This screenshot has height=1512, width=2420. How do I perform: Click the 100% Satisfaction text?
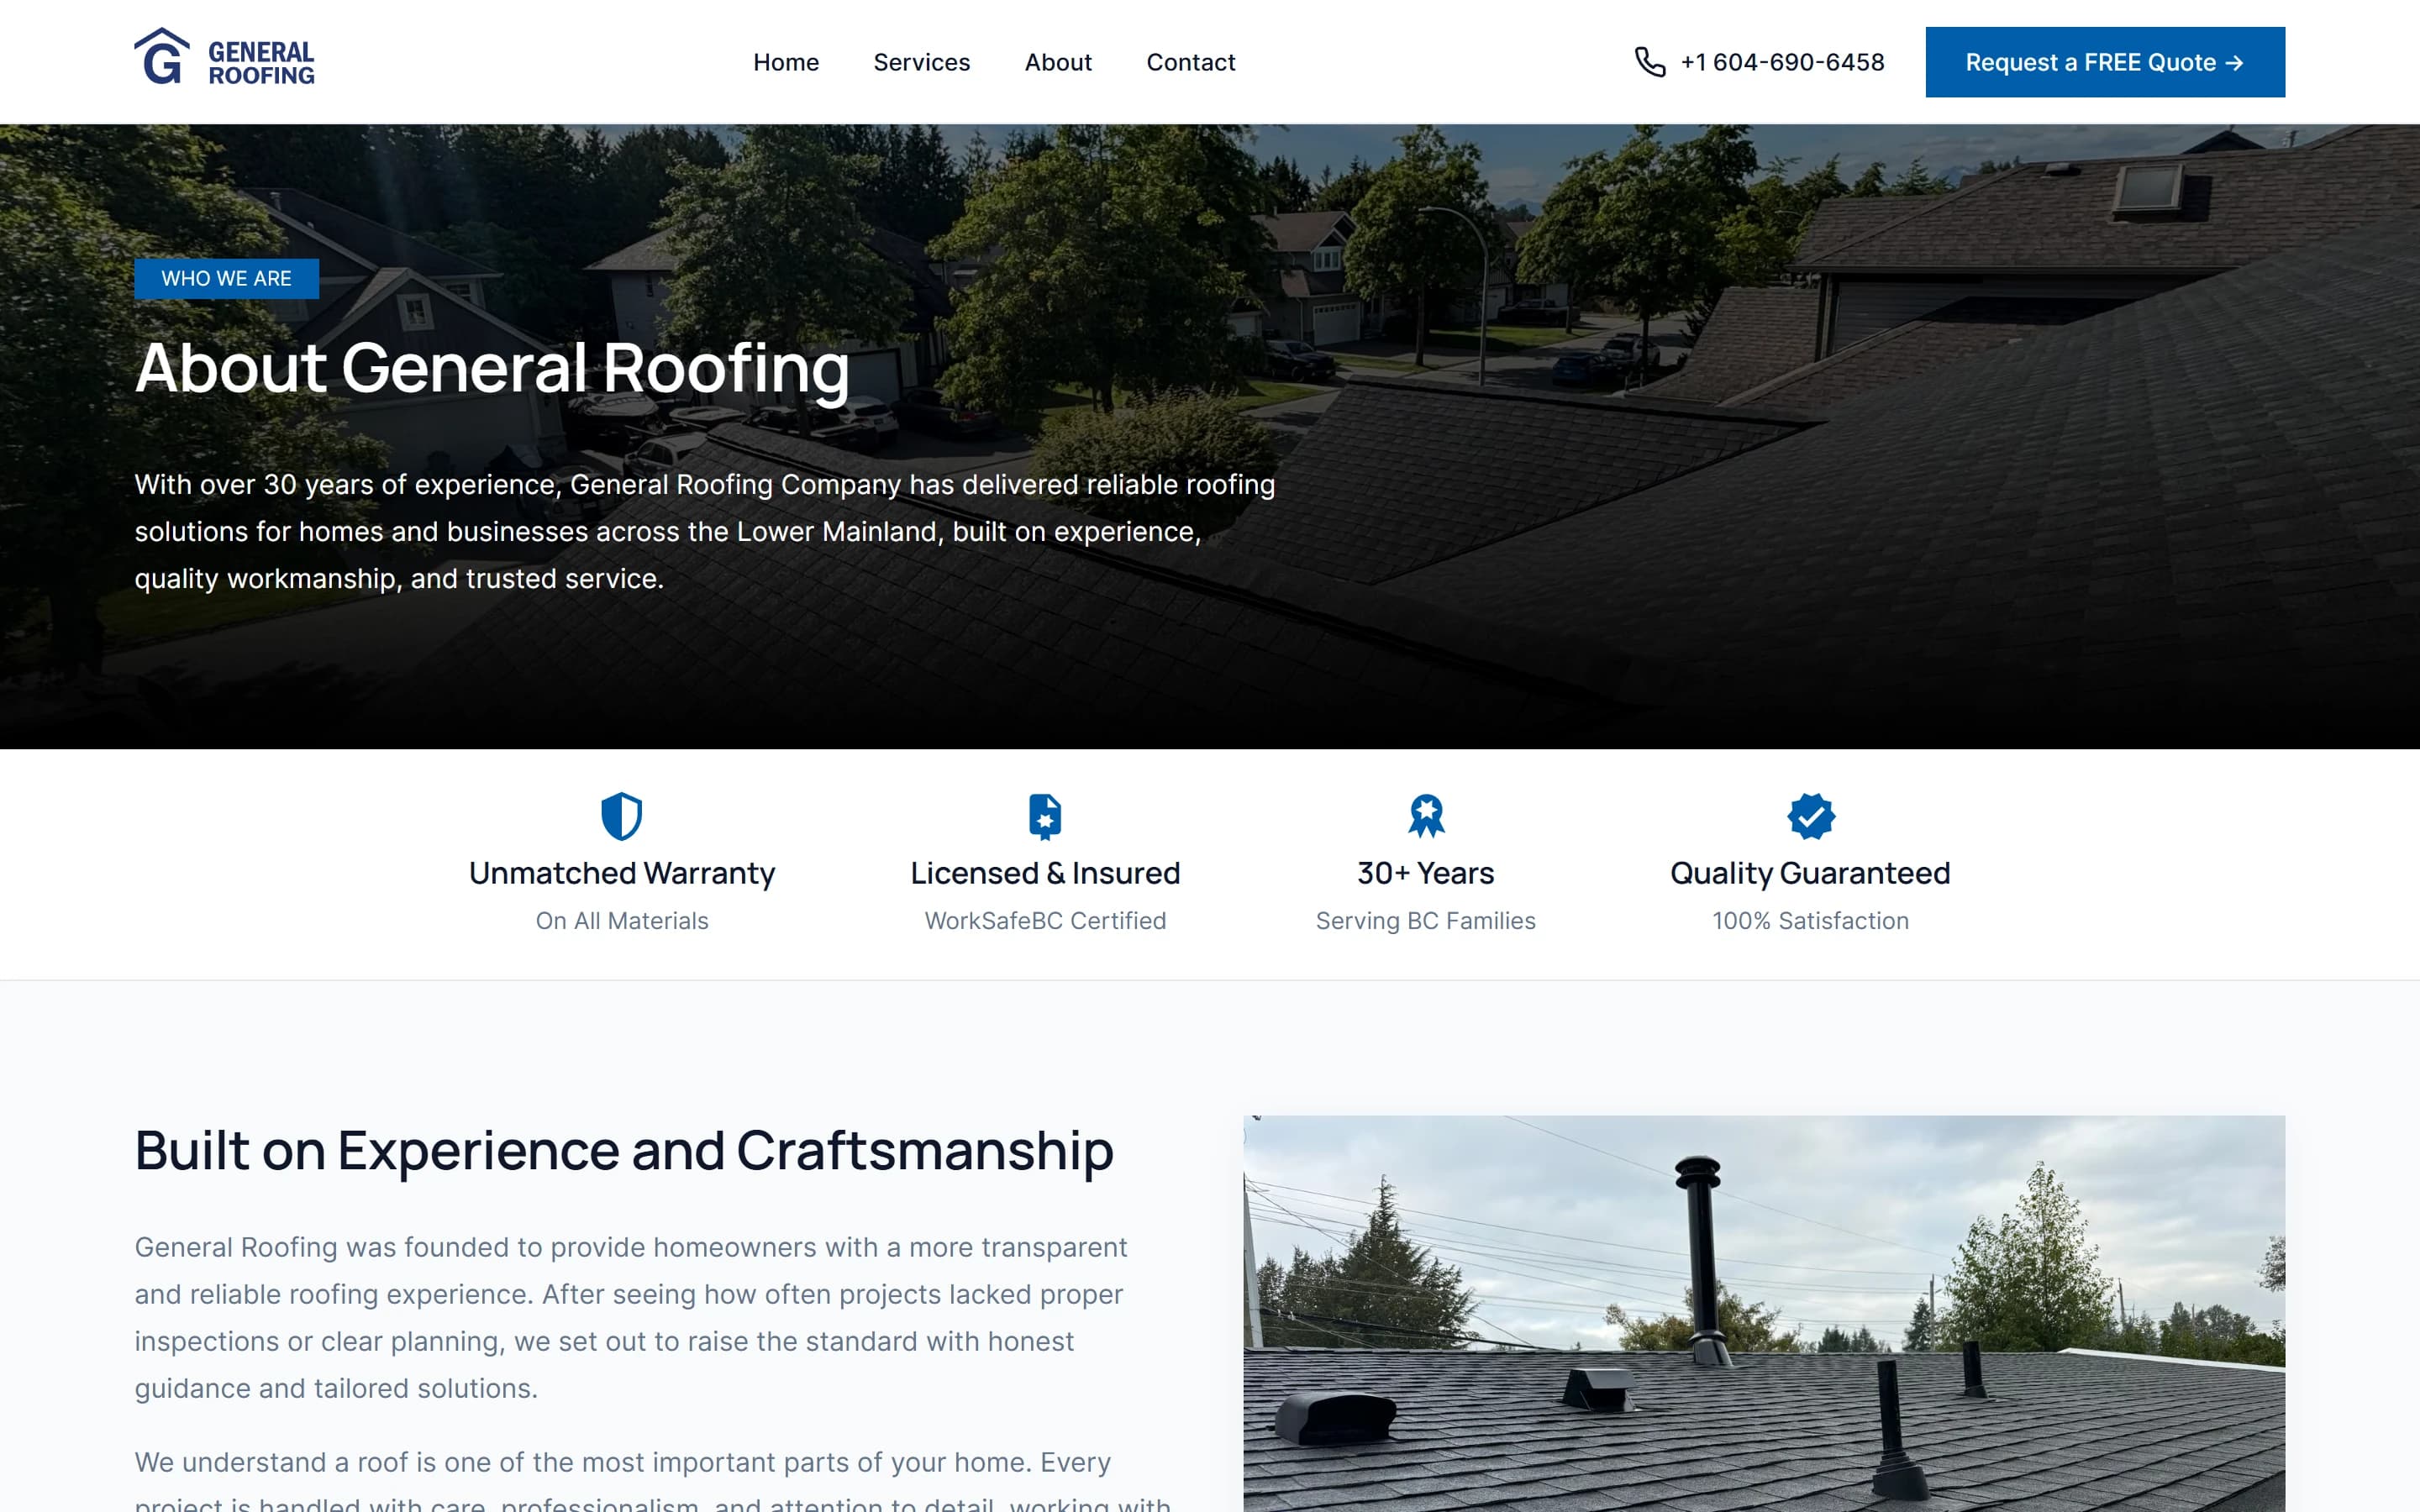(1810, 921)
